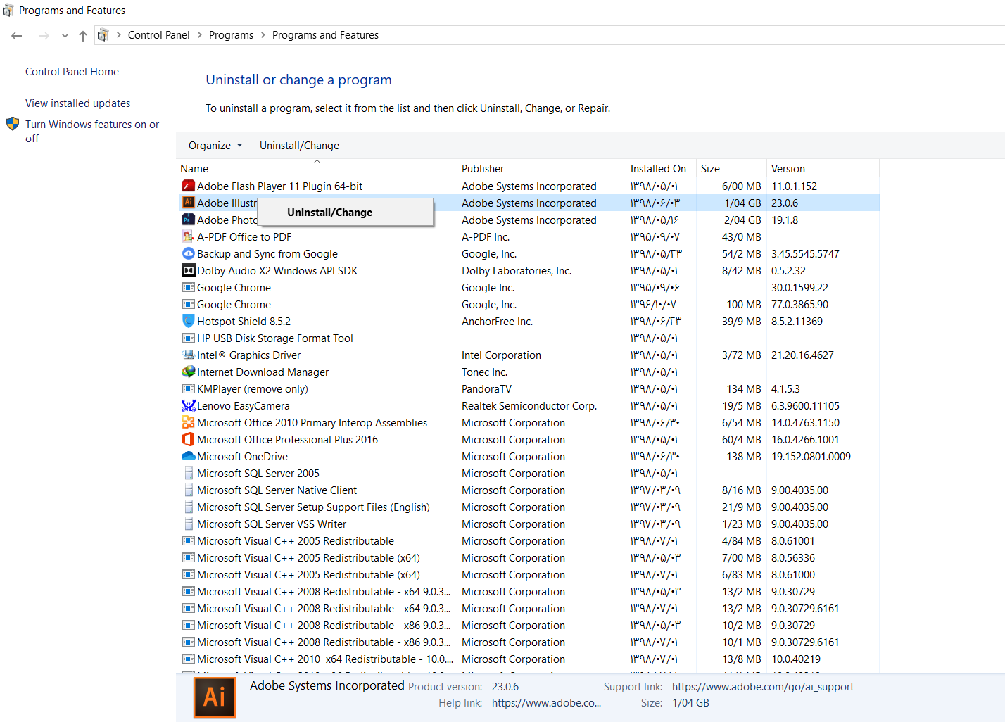
Task: Expand chevron after Control Panel breadcrumb
Action: click(x=200, y=35)
